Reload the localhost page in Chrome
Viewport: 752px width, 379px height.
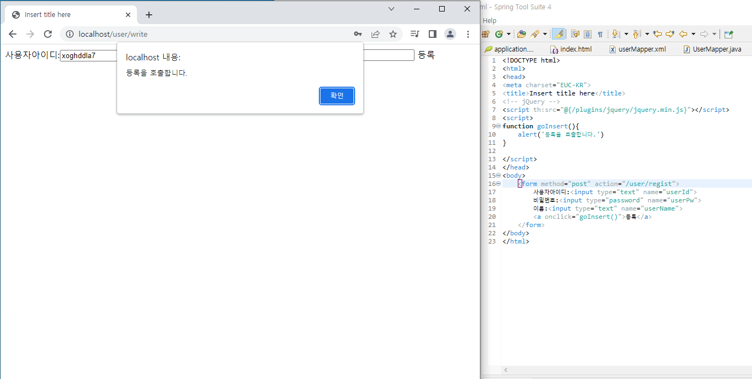48,34
